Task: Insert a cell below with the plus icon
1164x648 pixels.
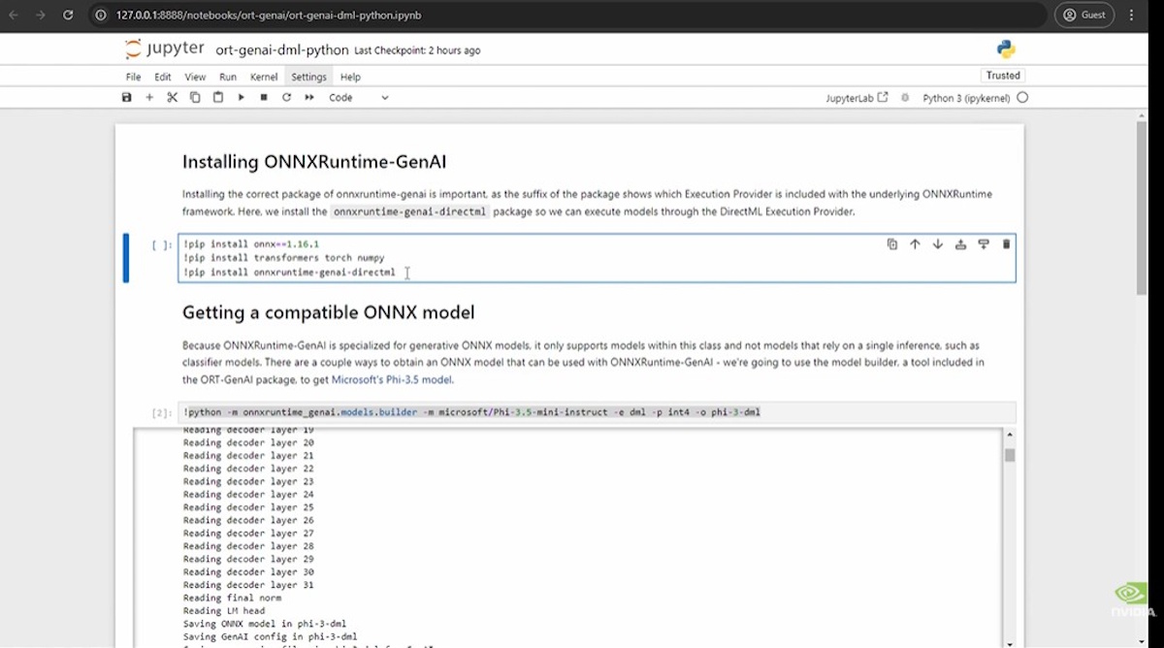Action: coord(149,97)
